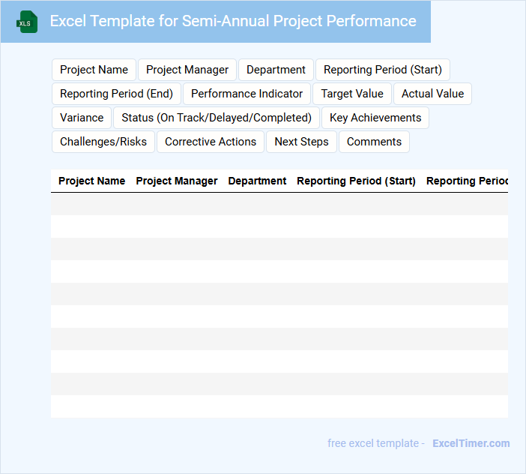Click the Department table column header
The image size is (526, 474).
257,181
